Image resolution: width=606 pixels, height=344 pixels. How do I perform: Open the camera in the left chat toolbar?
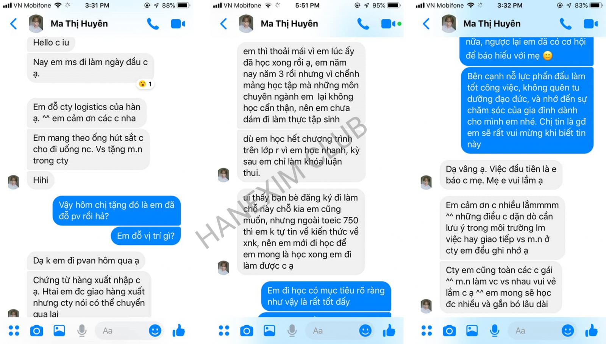(x=36, y=331)
